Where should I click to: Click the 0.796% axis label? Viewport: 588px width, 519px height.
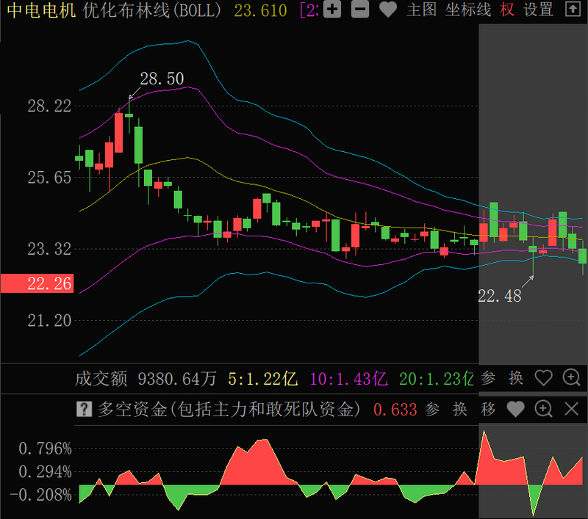(45, 449)
